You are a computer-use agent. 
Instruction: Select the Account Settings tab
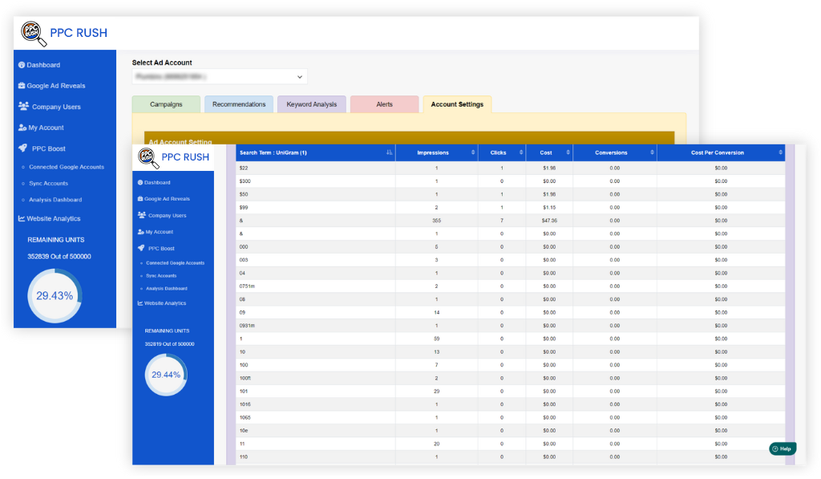tap(457, 104)
